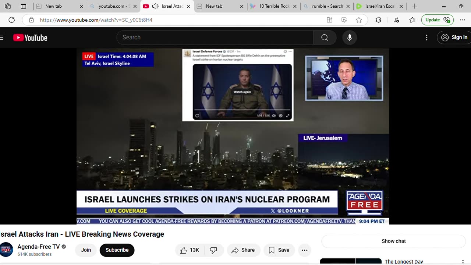Image resolution: width=471 pixels, height=265 pixels.
Task: Click Sign in on YouTube
Action: point(454,38)
